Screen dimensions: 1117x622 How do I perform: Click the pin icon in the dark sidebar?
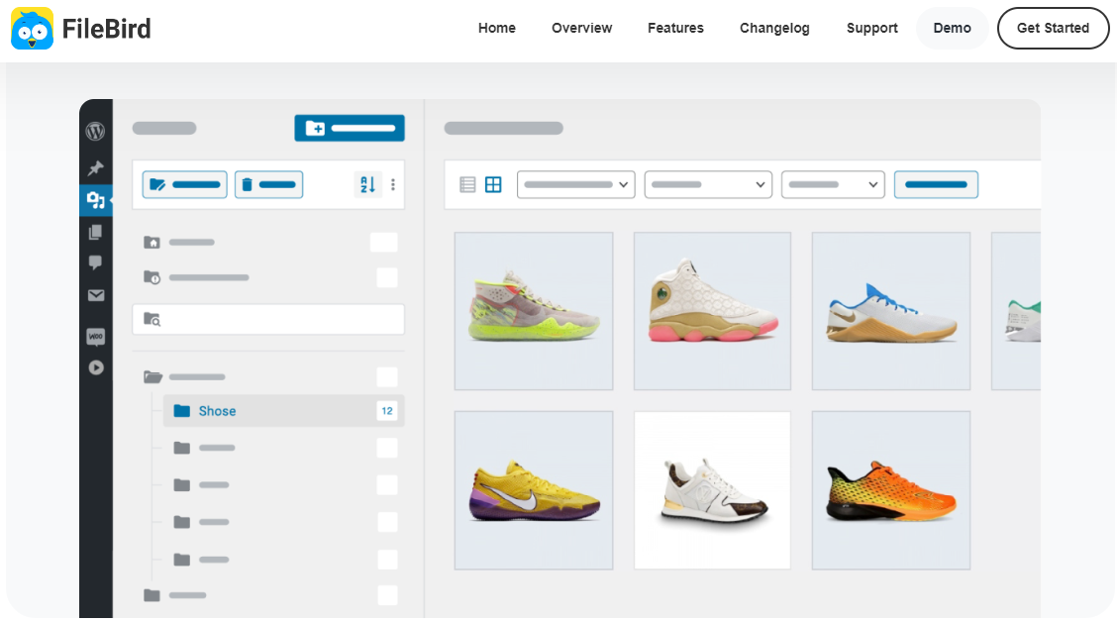[x=95, y=167]
